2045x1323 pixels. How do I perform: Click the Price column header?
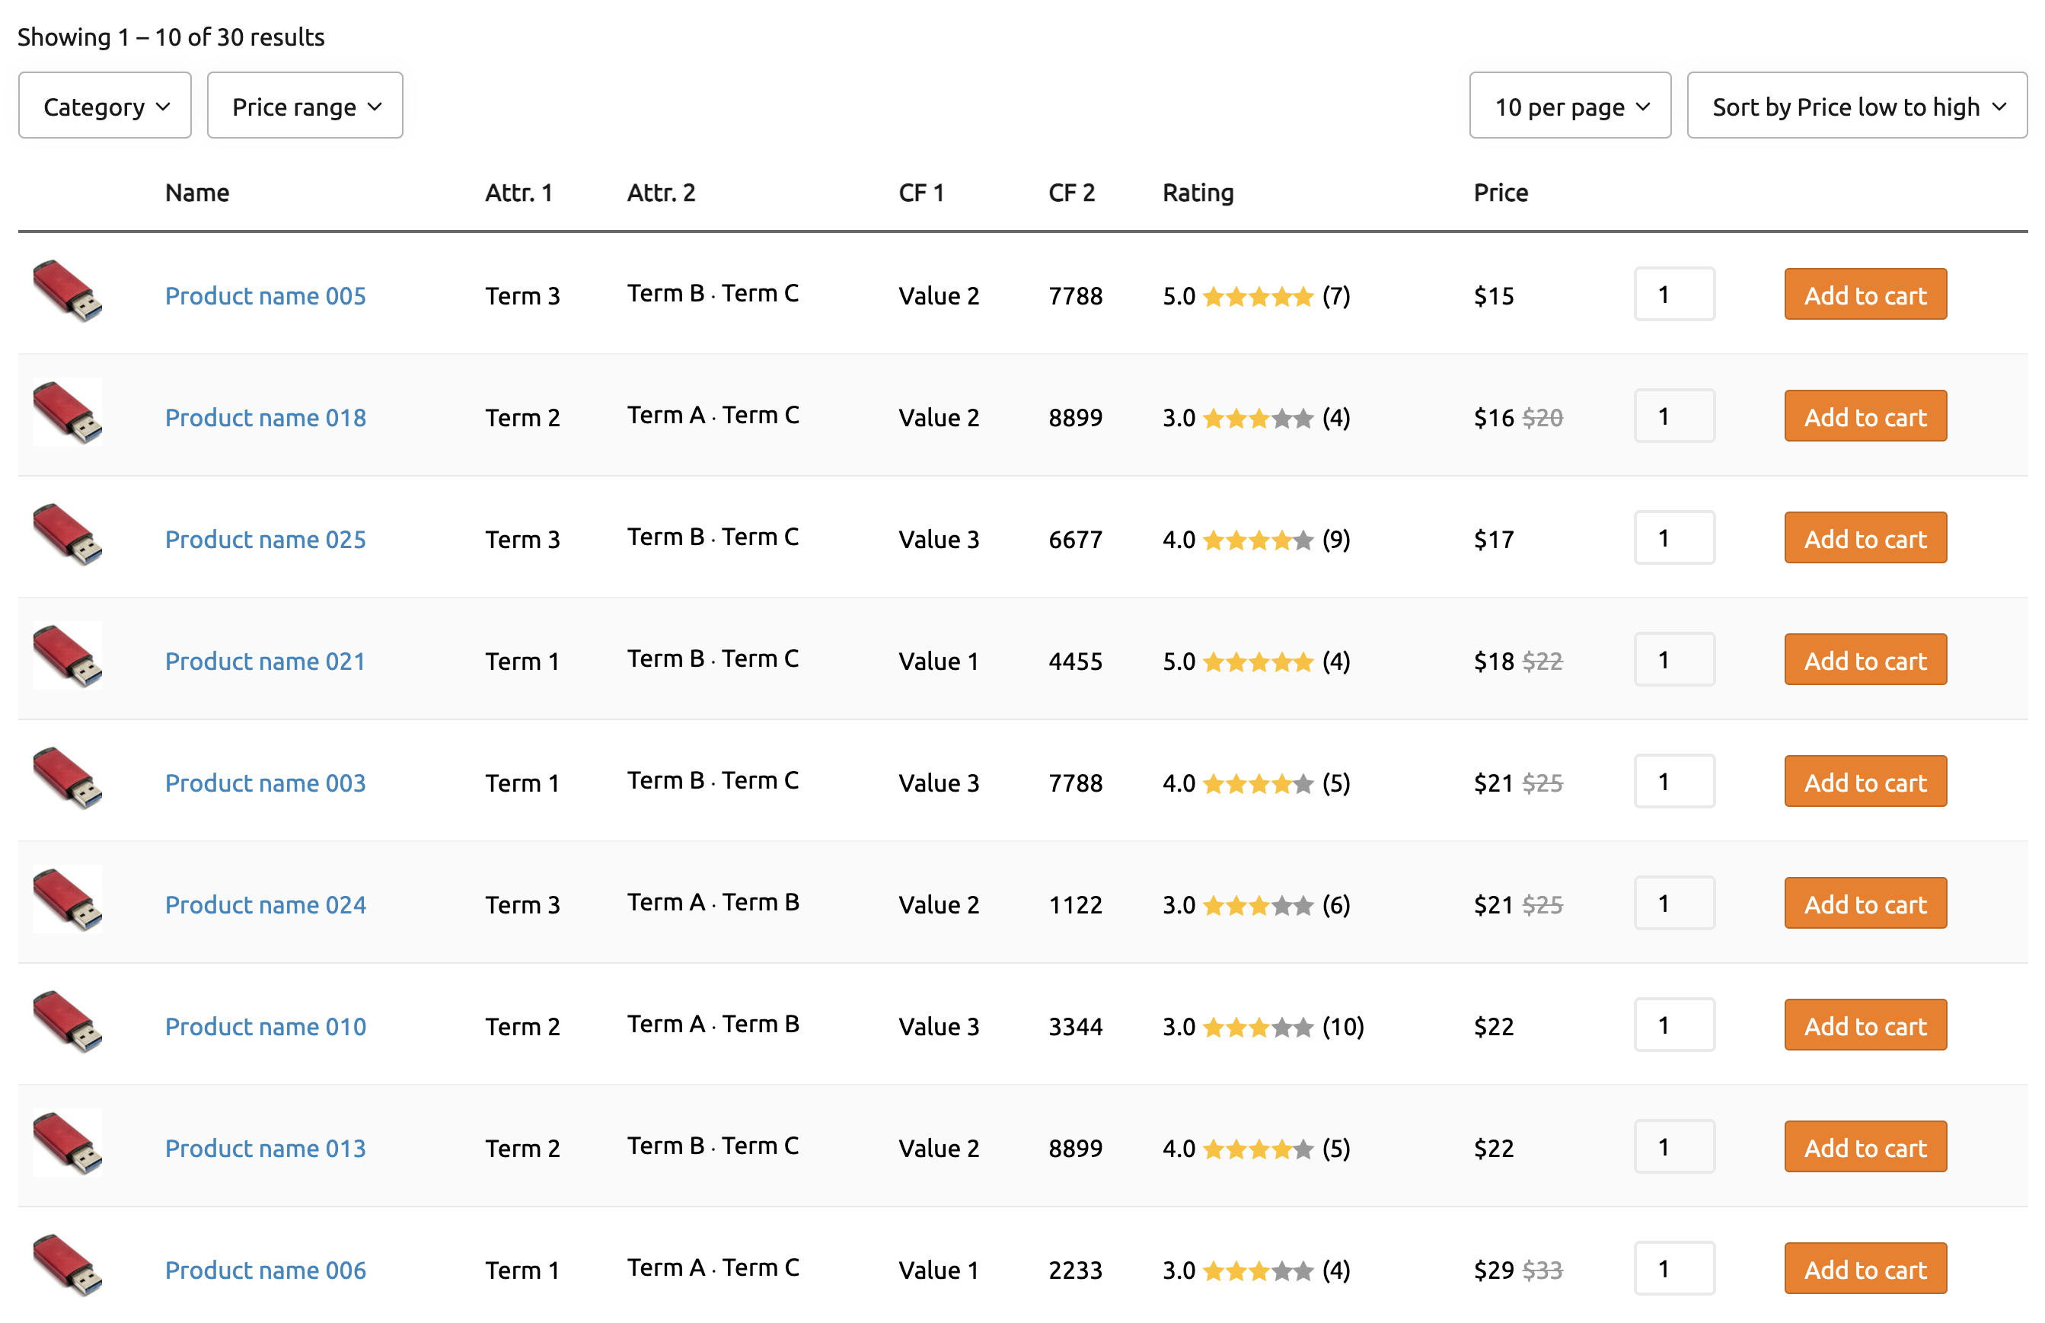(x=1500, y=193)
